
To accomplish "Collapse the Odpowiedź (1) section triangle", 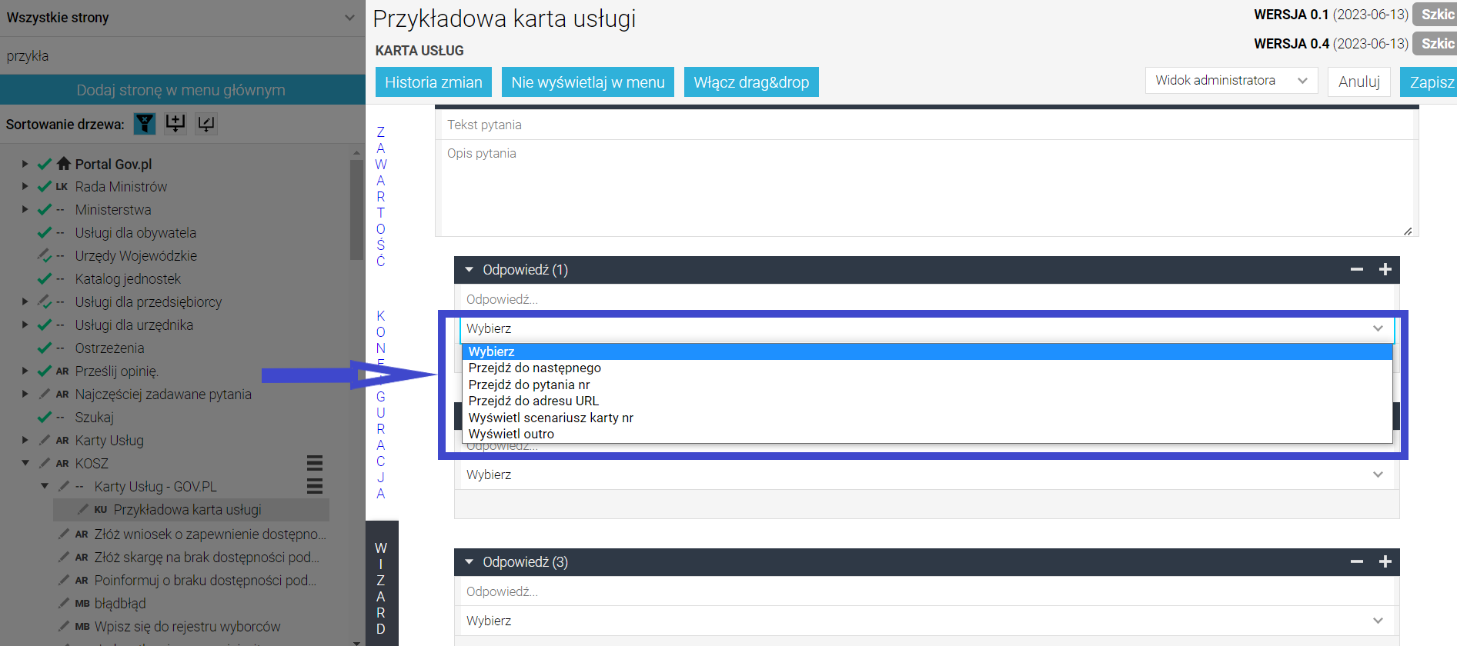I will (469, 270).
